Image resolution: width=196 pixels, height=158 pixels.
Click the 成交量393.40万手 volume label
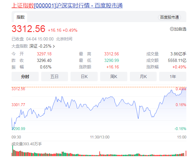coord(27,144)
